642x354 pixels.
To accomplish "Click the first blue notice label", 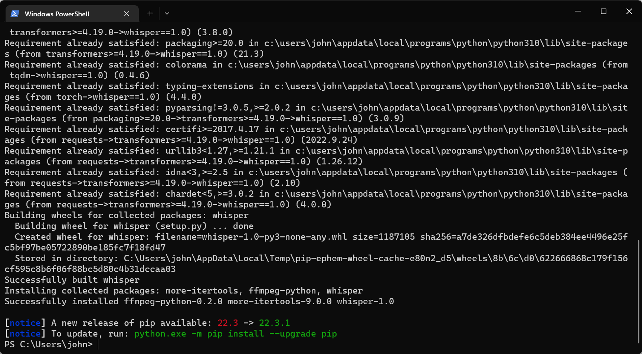I will pyautogui.click(x=25, y=323).
